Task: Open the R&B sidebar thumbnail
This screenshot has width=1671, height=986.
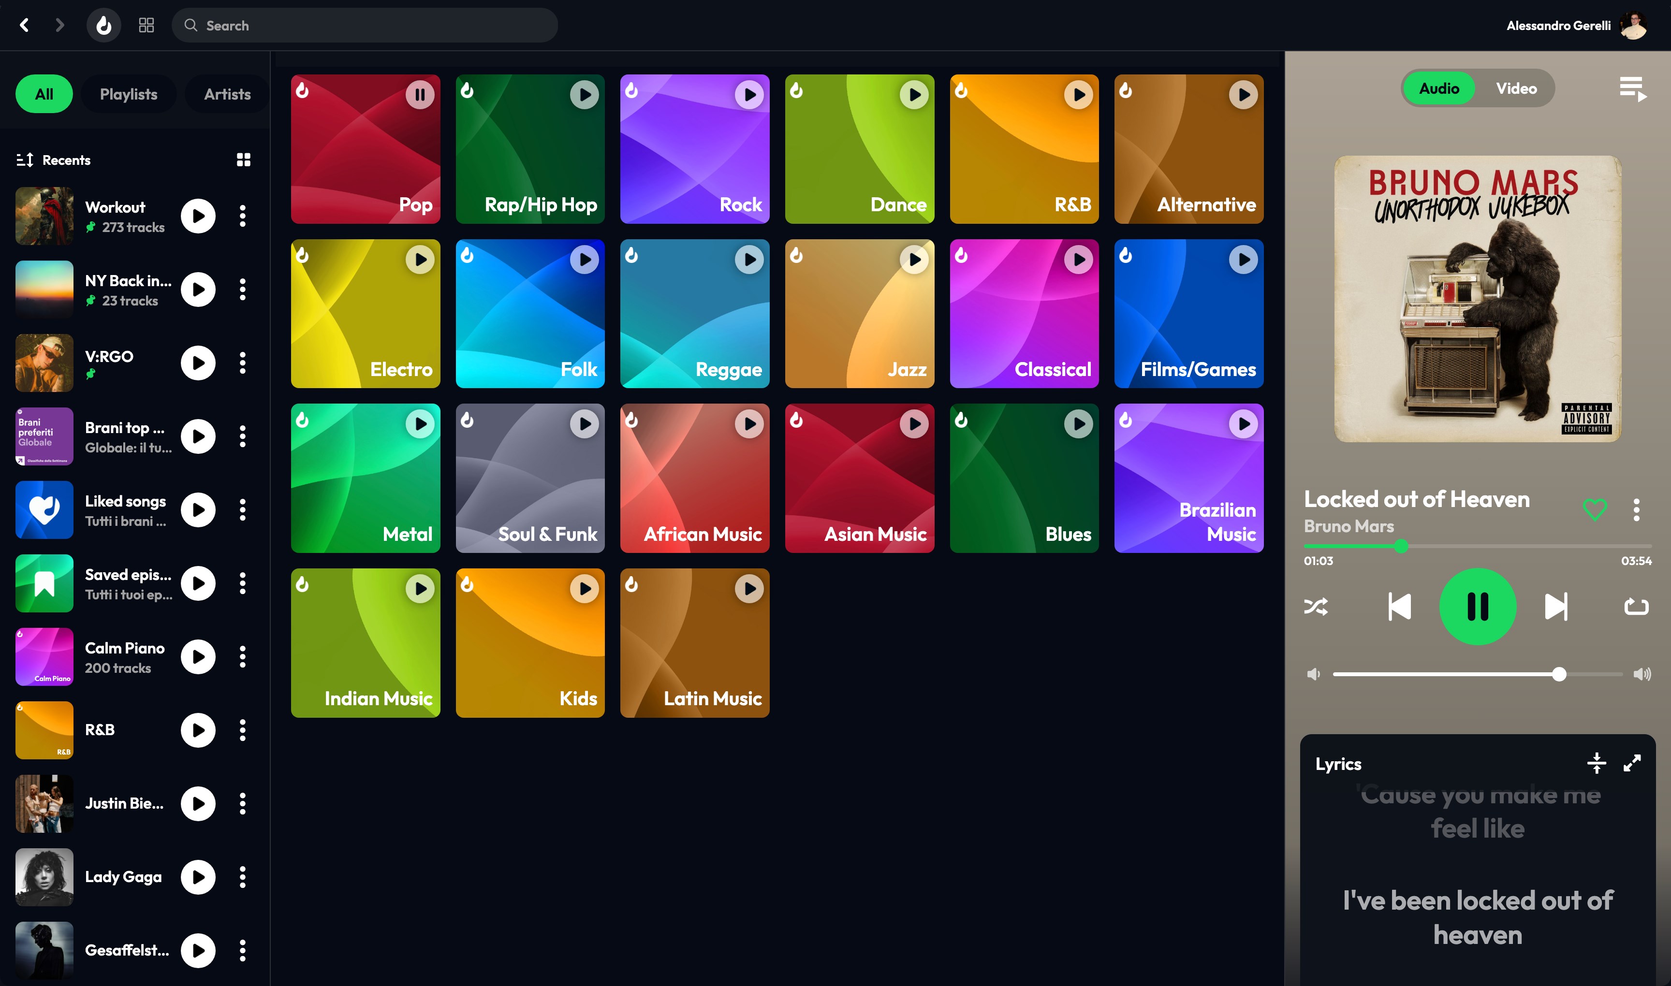Action: (44, 730)
